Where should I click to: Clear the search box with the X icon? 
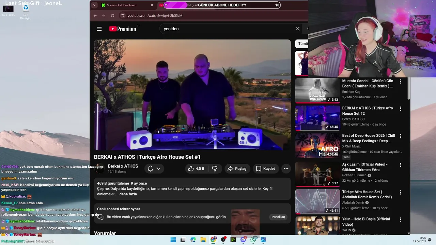tap(297, 29)
